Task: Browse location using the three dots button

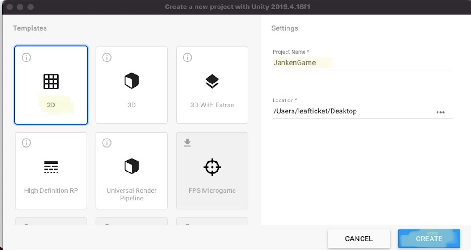Action: coord(440,112)
